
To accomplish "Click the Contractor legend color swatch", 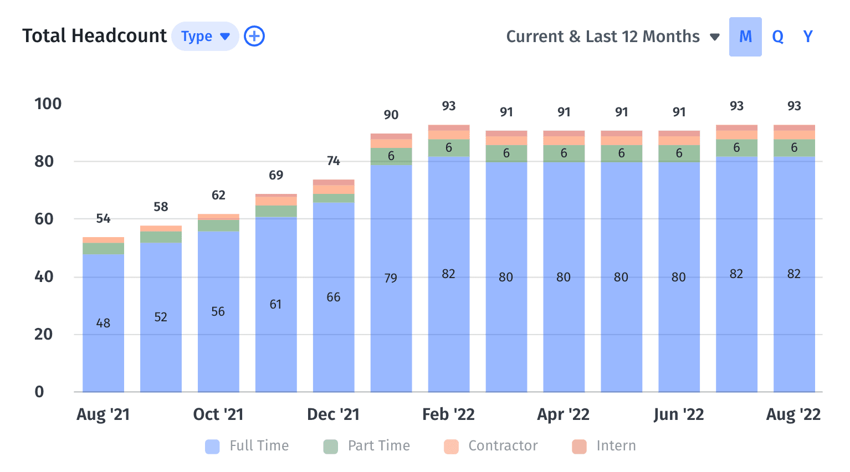I will click(x=451, y=447).
